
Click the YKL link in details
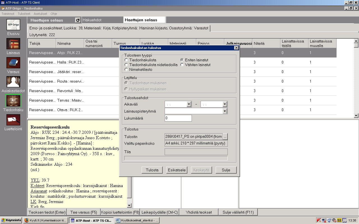35,180
